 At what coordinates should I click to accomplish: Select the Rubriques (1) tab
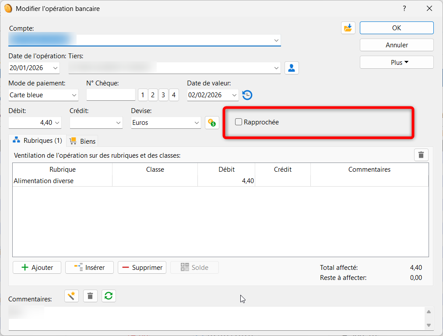(x=38, y=141)
